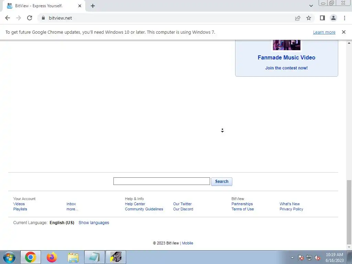Click Join the contest now!
This screenshot has width=352, height=264.
point(286,68)
